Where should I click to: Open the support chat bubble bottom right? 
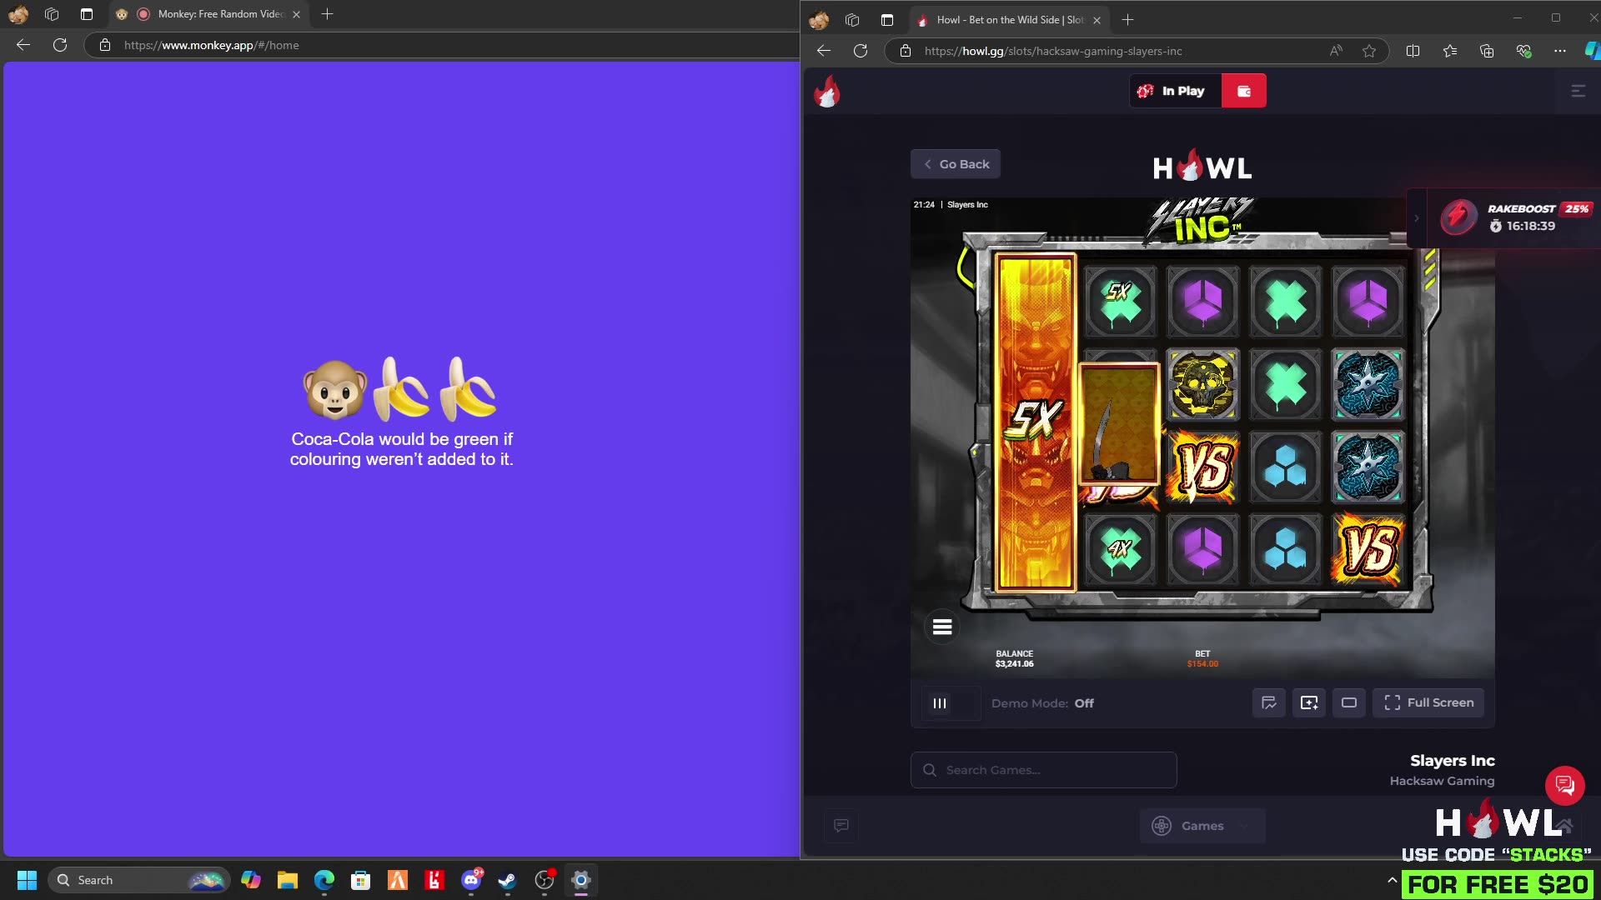pyautogui.click(x=1566, y=786)
